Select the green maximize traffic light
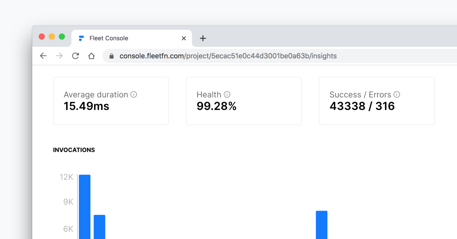The width and height of the screenshot is (457, 239). point(62,36)
